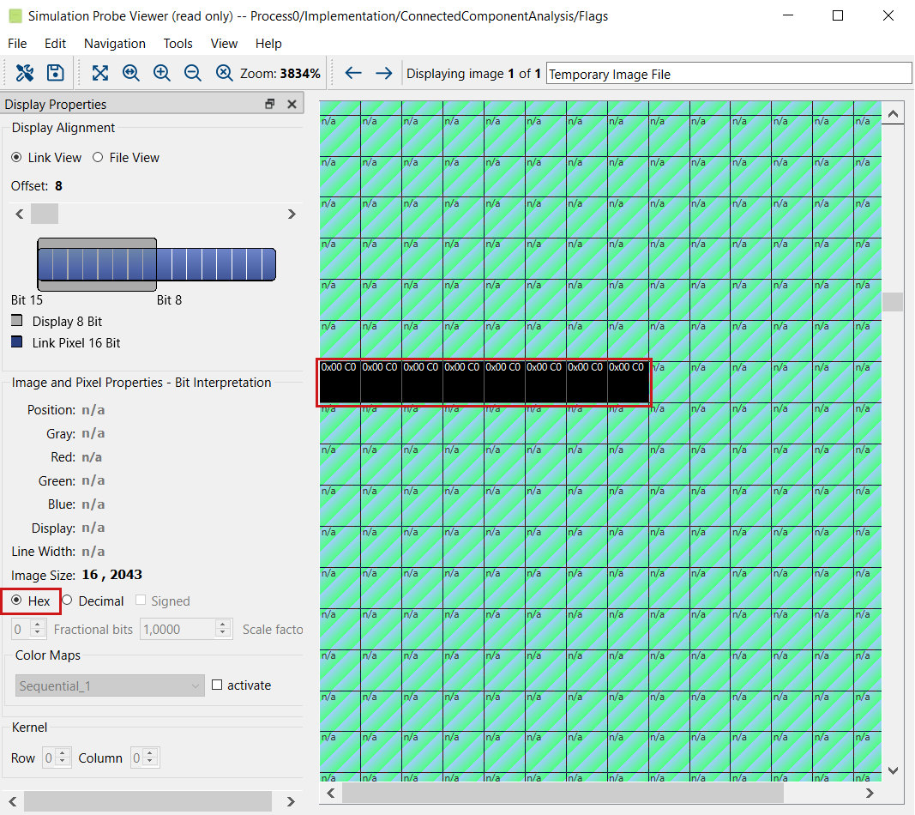Screen dimensions: 915x815
Task: Undock the Display Properties panel
Action: click(269, 103)
